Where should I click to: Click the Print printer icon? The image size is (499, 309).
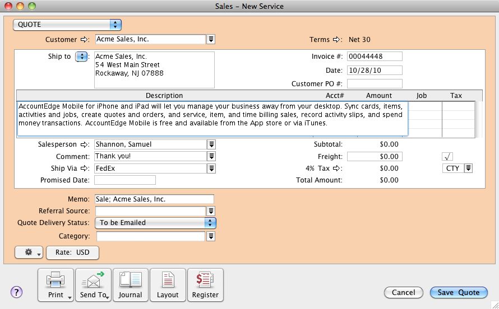(56, 279)
